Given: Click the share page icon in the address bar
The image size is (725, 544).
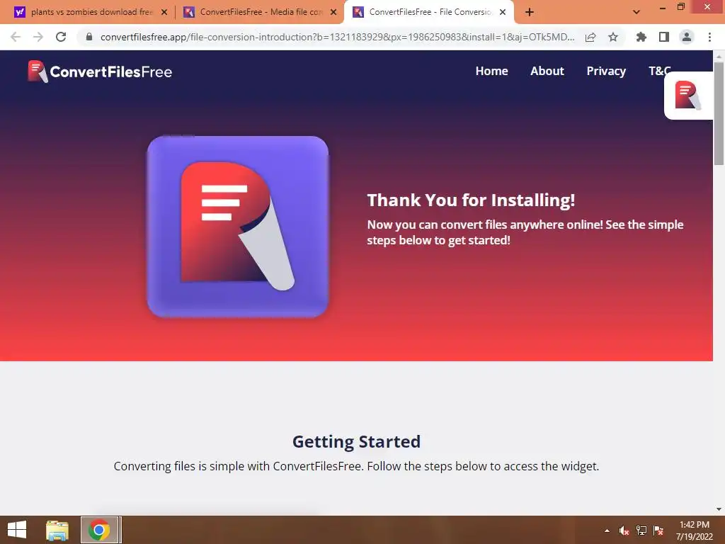Looking at the screenshot, I should tap(590, 37).
